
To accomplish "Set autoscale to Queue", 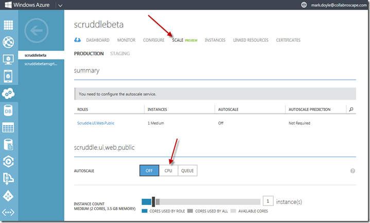I will pos(187,170).
